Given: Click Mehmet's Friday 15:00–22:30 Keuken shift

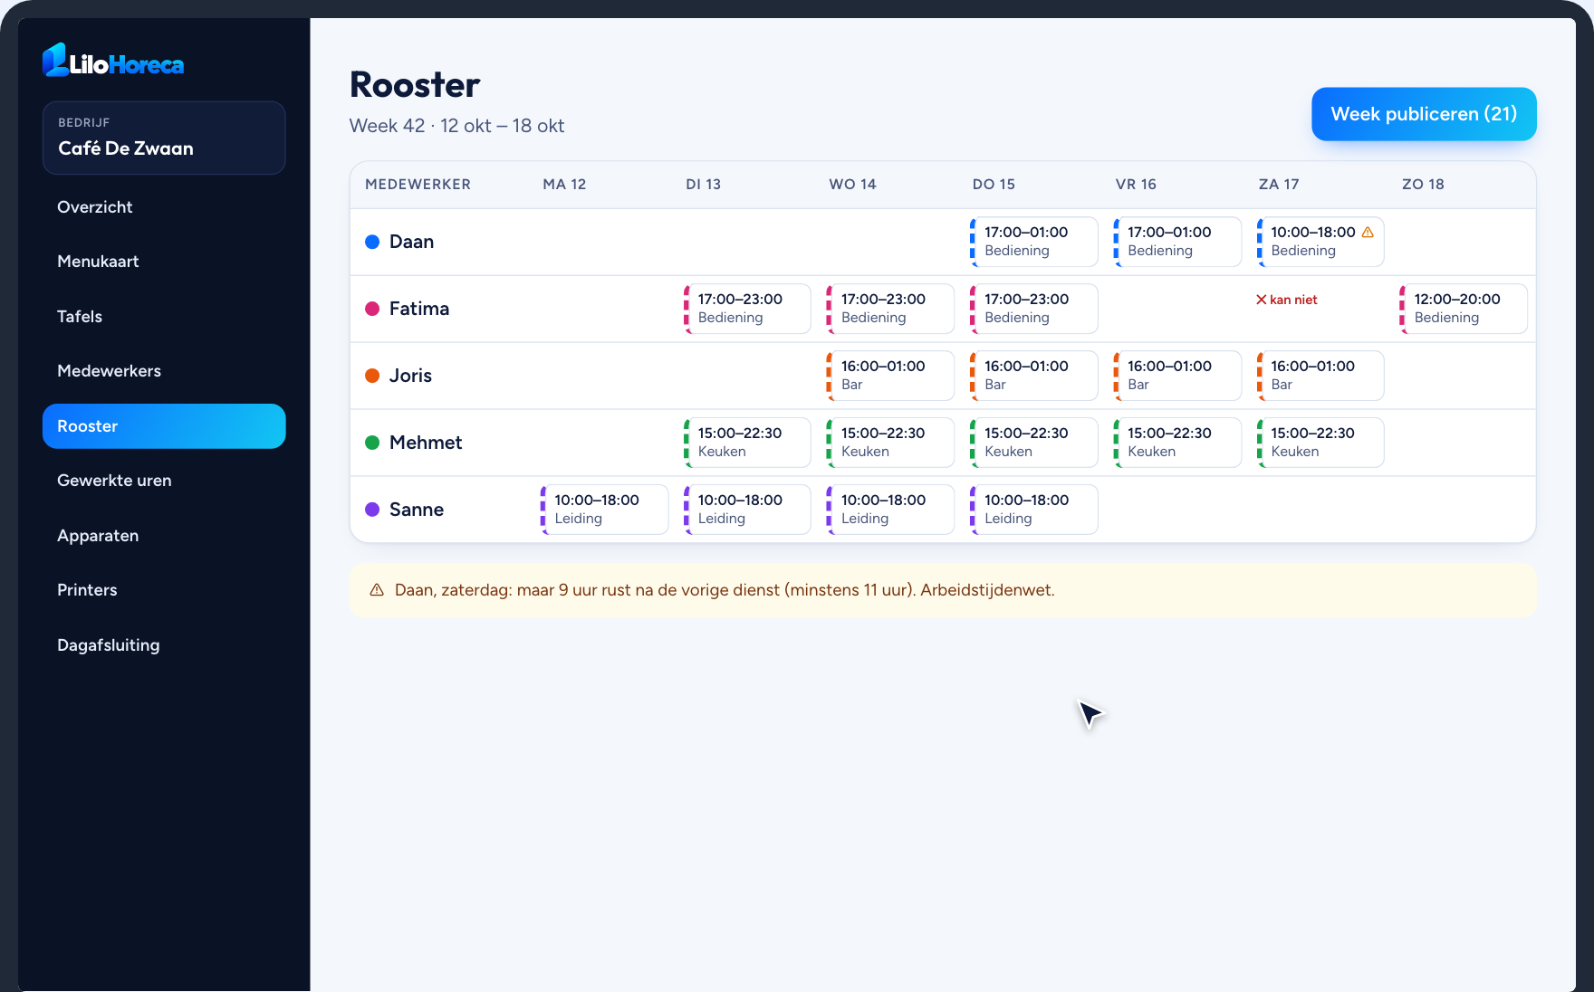Looking at the screenshot, I should coord(1177,443).
